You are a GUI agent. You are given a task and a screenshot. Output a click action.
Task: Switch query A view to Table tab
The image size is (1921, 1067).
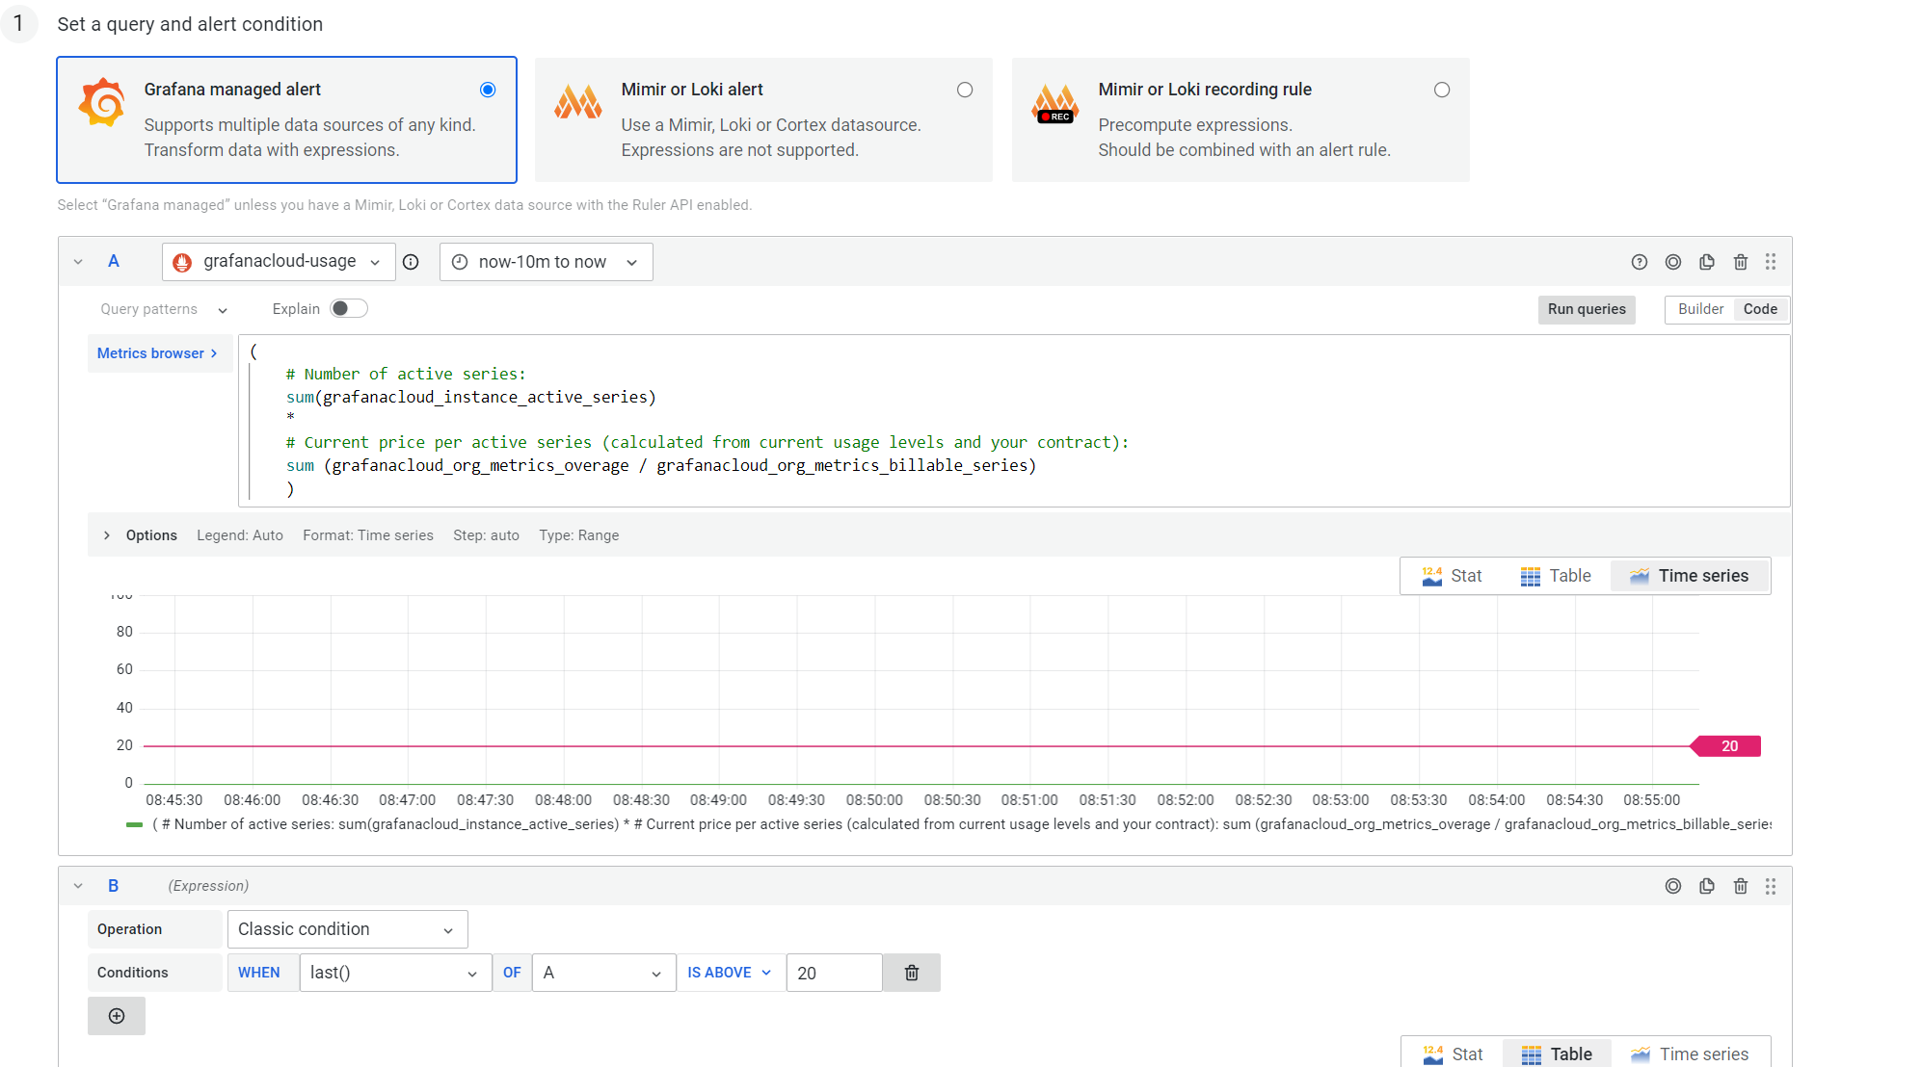1556,576
